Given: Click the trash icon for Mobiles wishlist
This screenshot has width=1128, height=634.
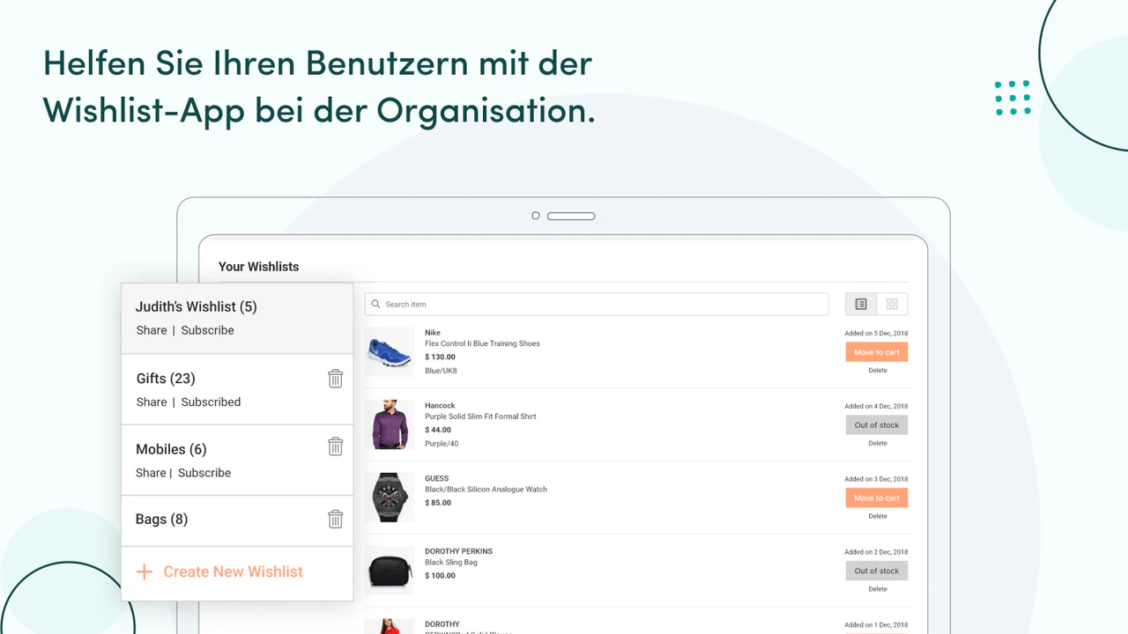Looking at the screenshot, I should point(335,446).
